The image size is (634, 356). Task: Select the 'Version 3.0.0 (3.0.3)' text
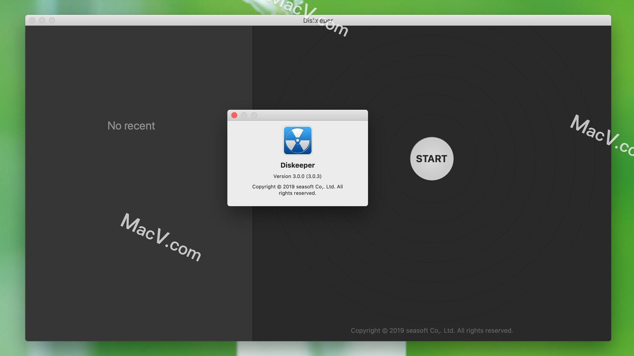tap(298, 176)
